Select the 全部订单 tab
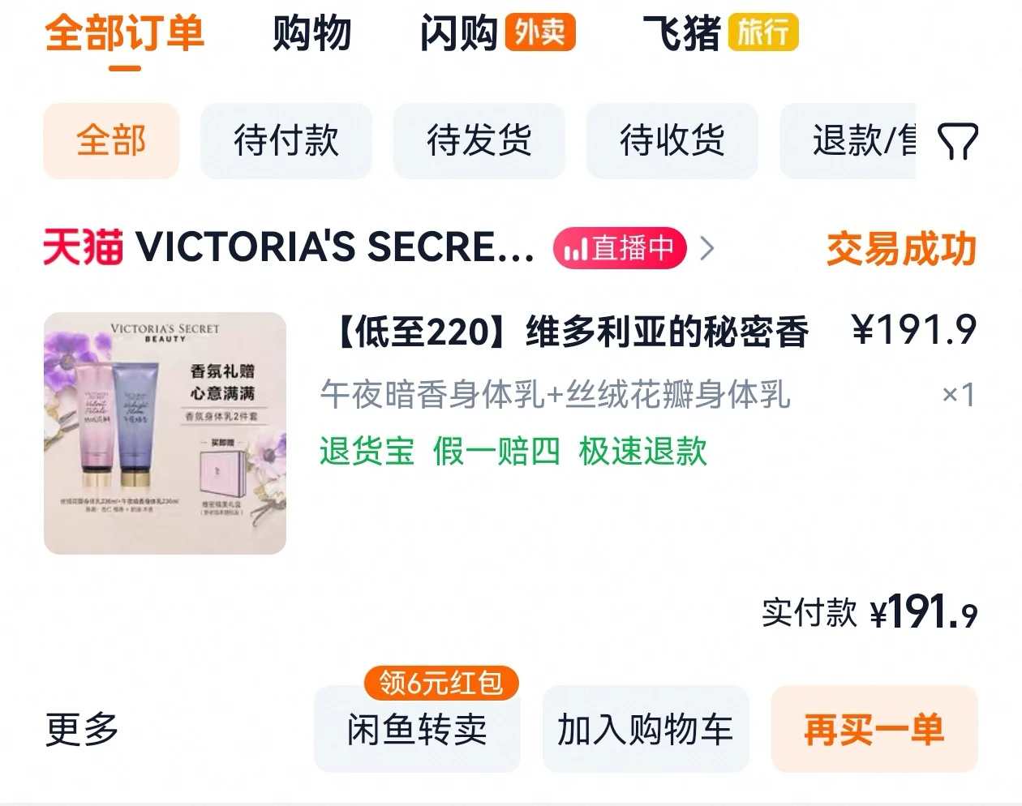1022x806 pixels. [124, 33]
